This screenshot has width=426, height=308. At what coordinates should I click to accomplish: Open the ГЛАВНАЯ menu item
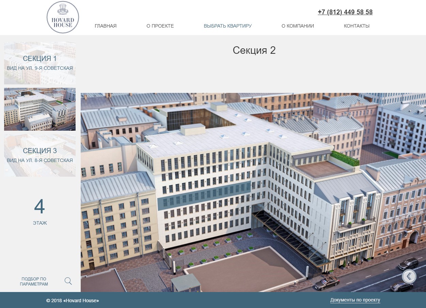coord(106,26)
